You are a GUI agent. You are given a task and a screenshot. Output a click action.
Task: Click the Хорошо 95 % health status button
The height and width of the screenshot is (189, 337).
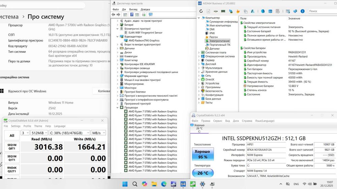click(203, 154)
